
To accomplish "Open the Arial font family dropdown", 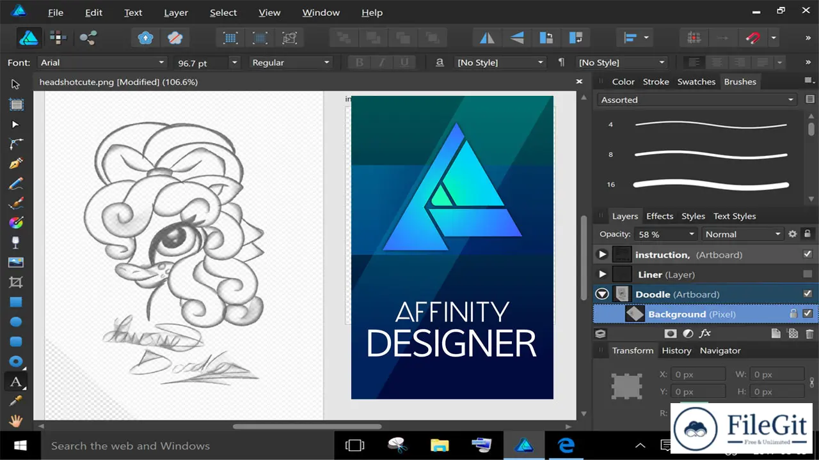I will [x=102, y=63].
